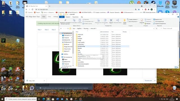
Task: Select the config folder in file list
Action: point(79,40)
